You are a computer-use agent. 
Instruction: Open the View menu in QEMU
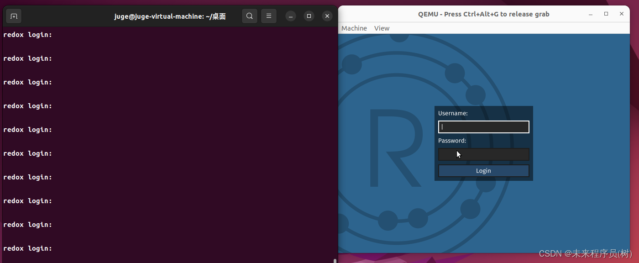tap(382, 28)
